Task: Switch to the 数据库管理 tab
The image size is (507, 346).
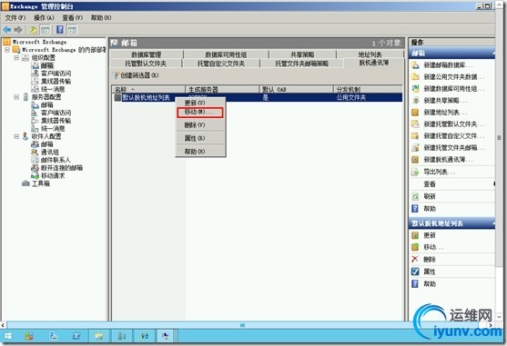Action: pyautogui.click(x=147, y=54)
